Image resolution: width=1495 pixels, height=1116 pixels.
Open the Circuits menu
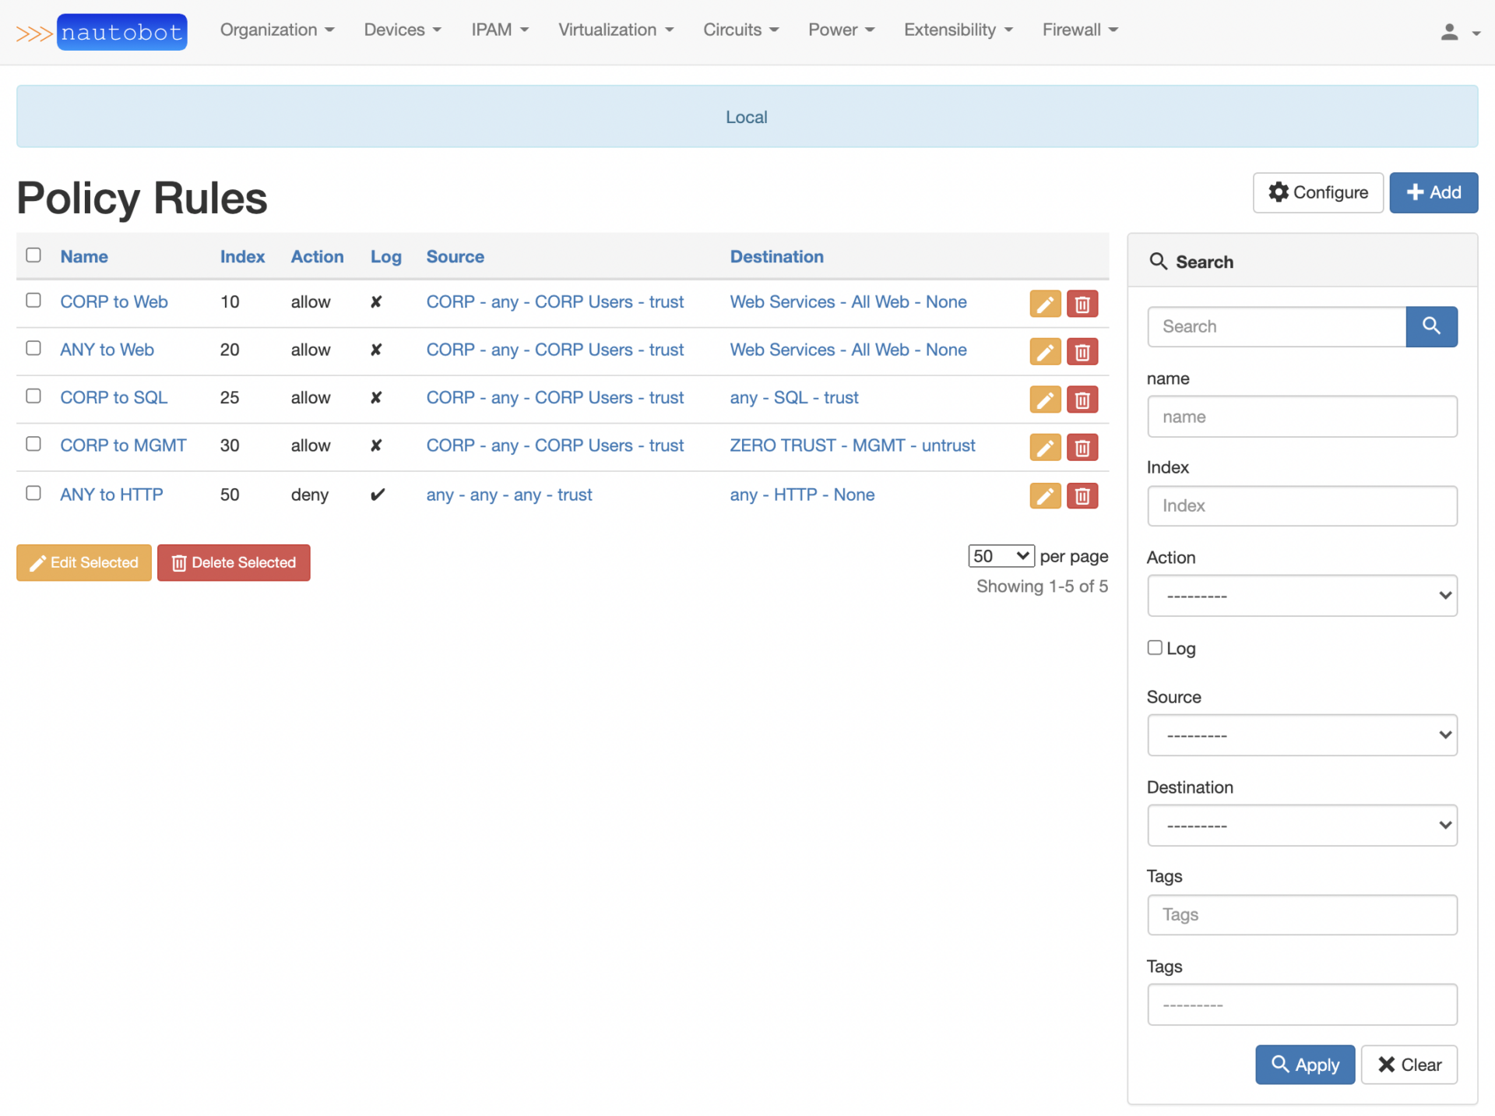coord(740,30)
